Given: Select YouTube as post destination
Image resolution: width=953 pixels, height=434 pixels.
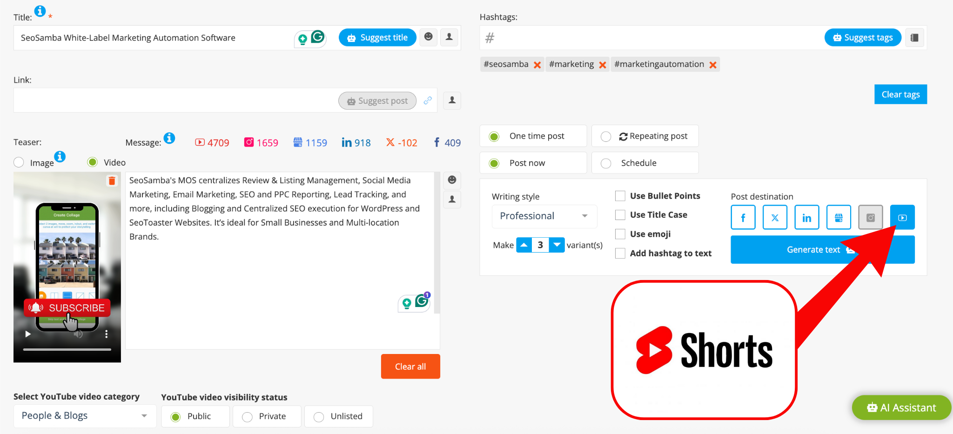Looking at the screenshot, I should click(x=902, y=217).
